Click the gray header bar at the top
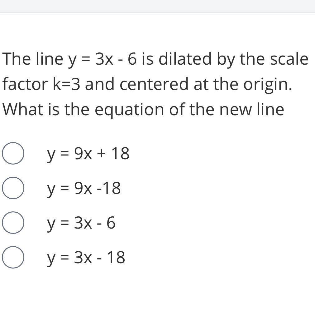Viewport: 315px width, 316px height. point(157,6)
